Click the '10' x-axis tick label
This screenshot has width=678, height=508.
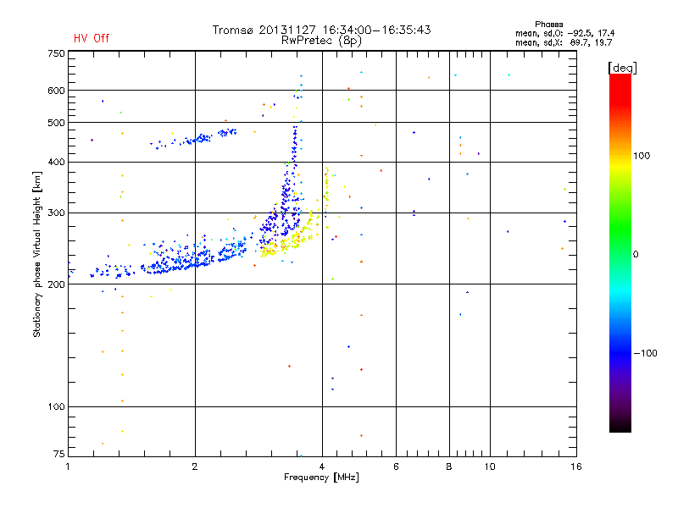tap(490, 467)
